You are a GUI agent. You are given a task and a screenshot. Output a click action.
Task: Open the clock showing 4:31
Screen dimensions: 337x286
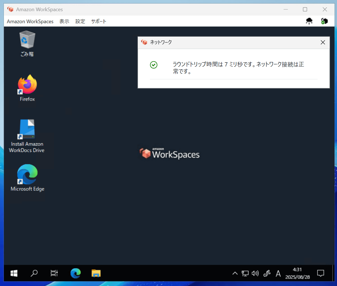pyautogui.click(x=298, y=273)
